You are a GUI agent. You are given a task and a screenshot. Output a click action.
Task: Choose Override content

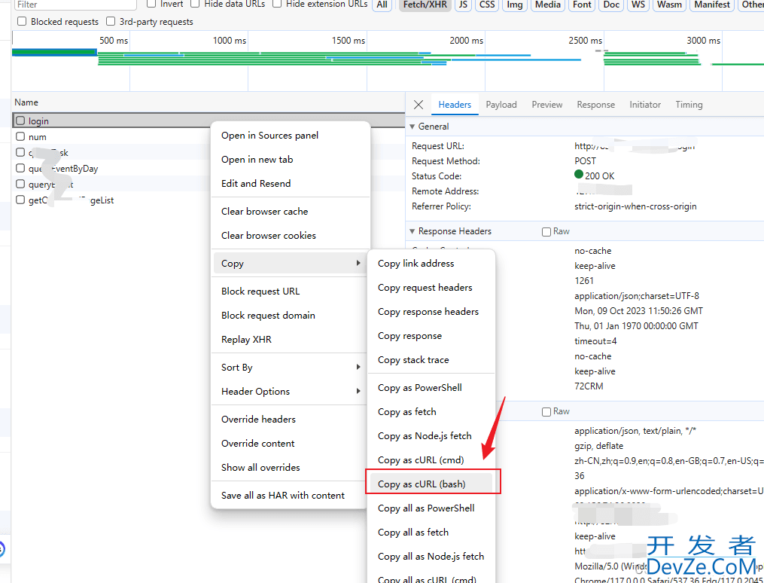[x=291, y=443]
